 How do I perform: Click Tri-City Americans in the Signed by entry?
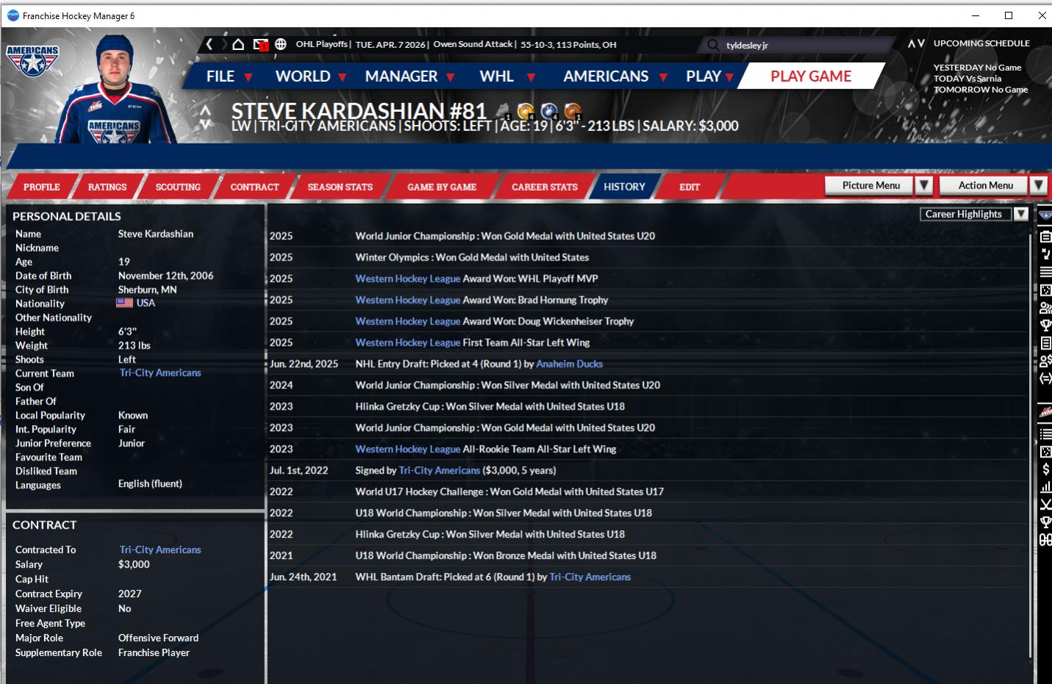click(x=440, y=471)
